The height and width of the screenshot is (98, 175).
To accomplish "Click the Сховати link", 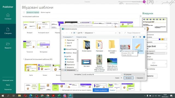I will 112,90.
